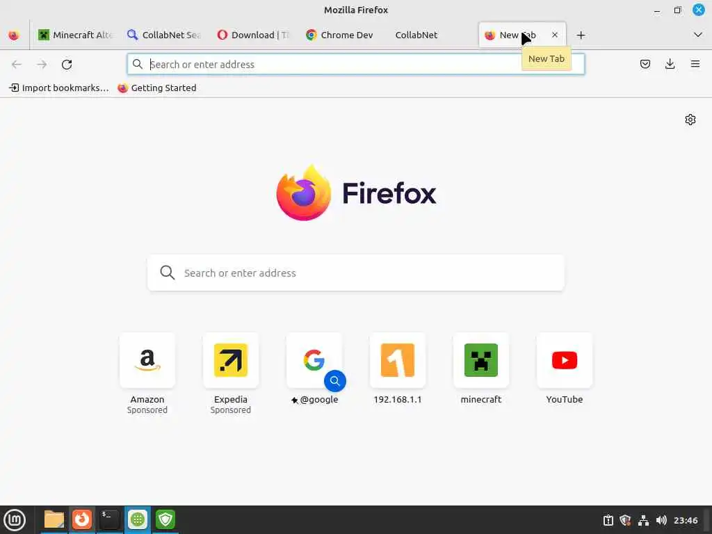712x534 pixels.
Task: Switch to the CollabNet tab
Action: (x=431, y=35)
